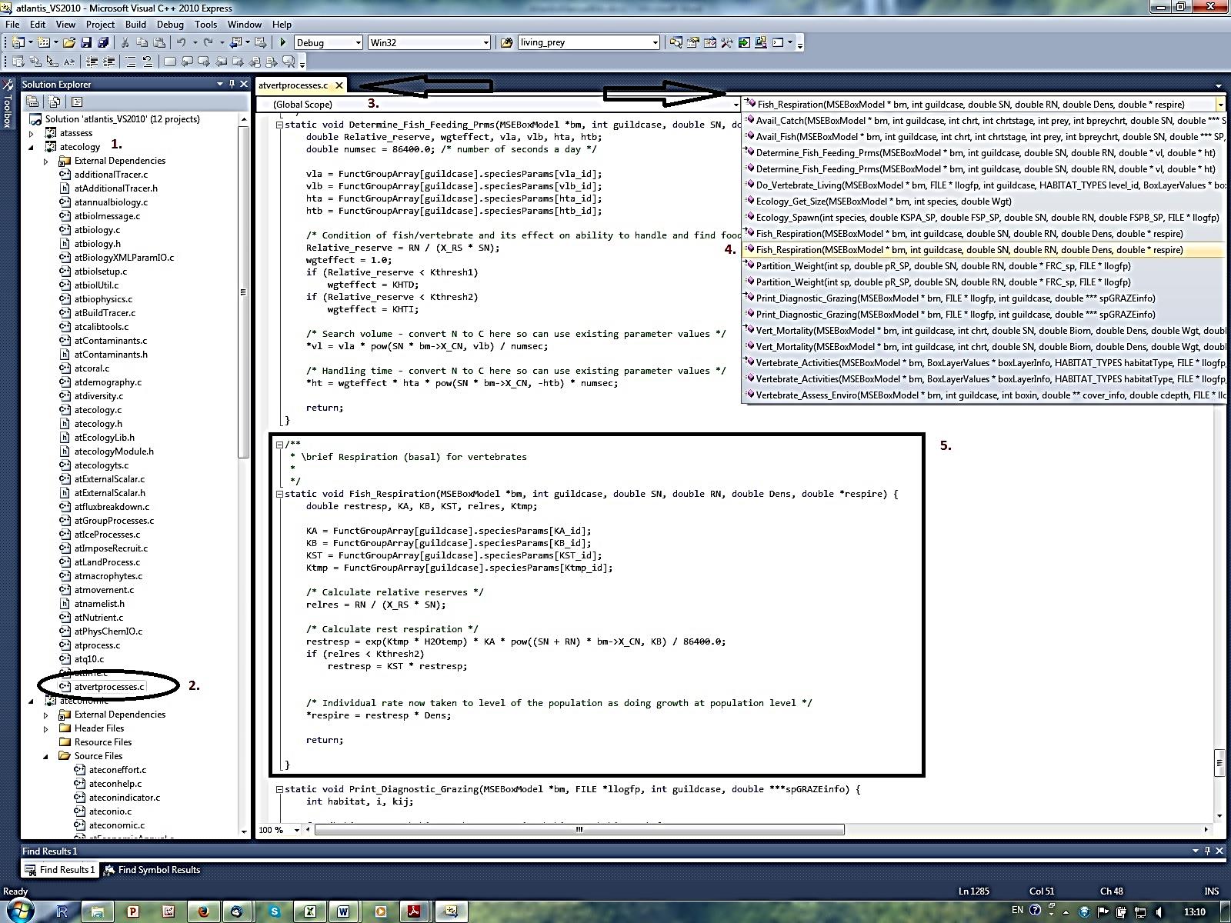Viewport: 1231px width, 923px height.
Task: Open the Win32 platform dropdown
Action: coord(485,43)
